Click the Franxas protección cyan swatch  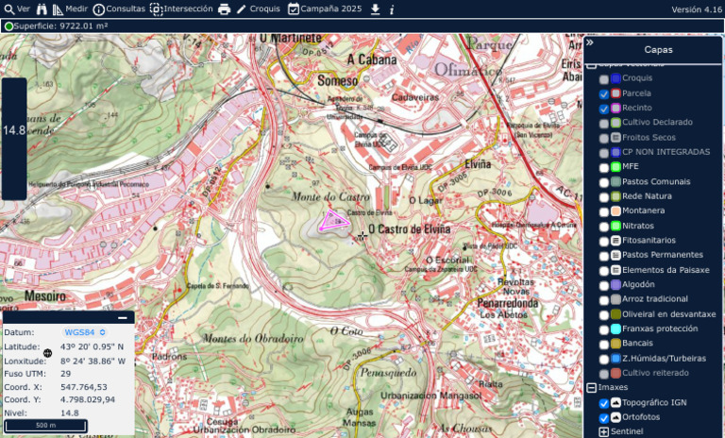[x=615, y=328]
